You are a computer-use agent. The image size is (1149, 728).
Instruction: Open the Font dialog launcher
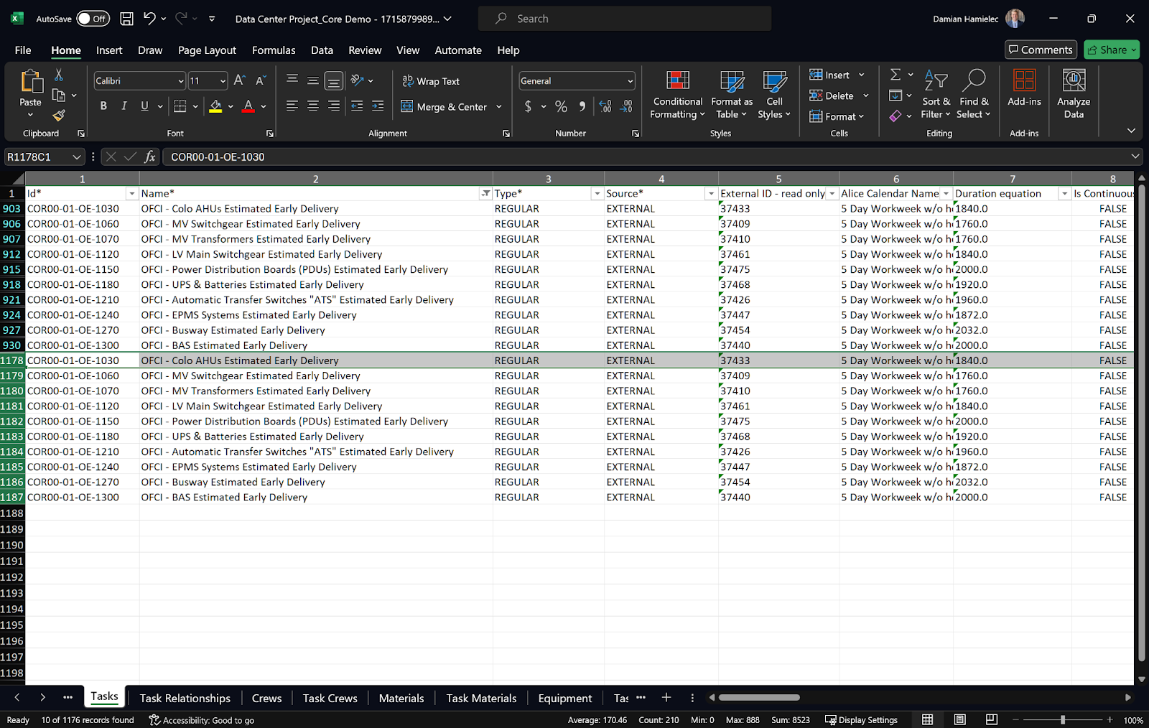pyautogui.click(x=270, y=134)
